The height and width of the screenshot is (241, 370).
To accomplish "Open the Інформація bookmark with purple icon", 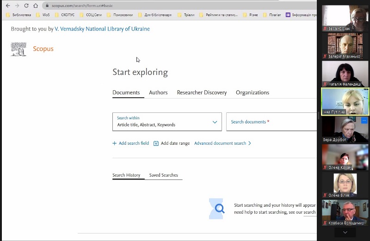I will 301,15.
